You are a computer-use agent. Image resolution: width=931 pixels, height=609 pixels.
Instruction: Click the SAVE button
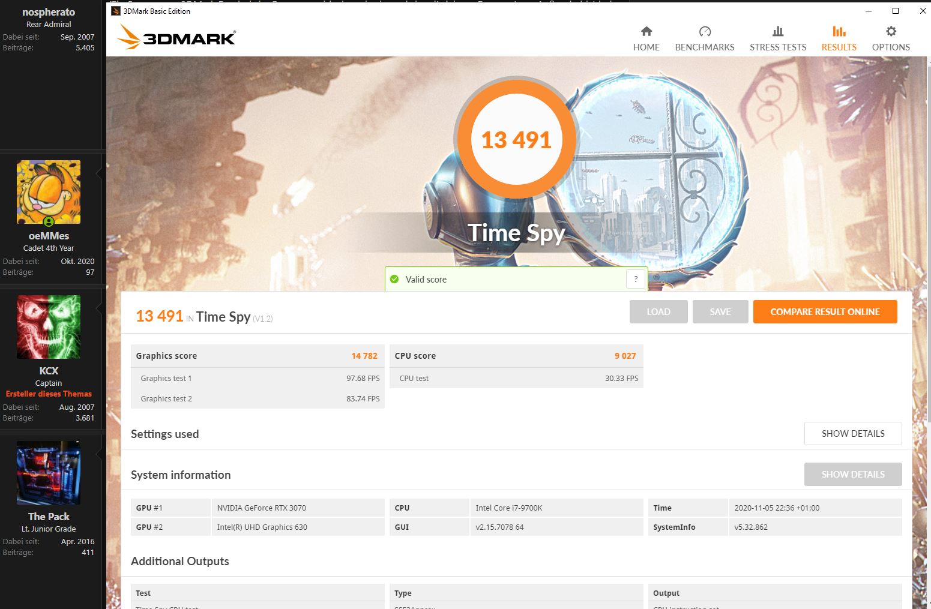pos(720,311)
